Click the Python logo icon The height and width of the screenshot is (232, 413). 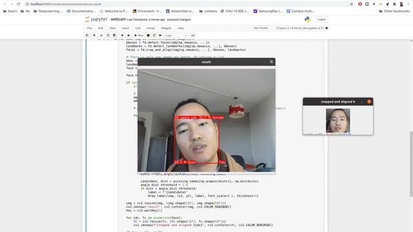pos(307,19)
